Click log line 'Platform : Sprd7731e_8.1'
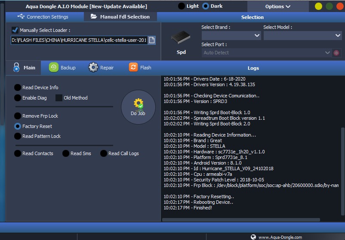 coord(205,157)
